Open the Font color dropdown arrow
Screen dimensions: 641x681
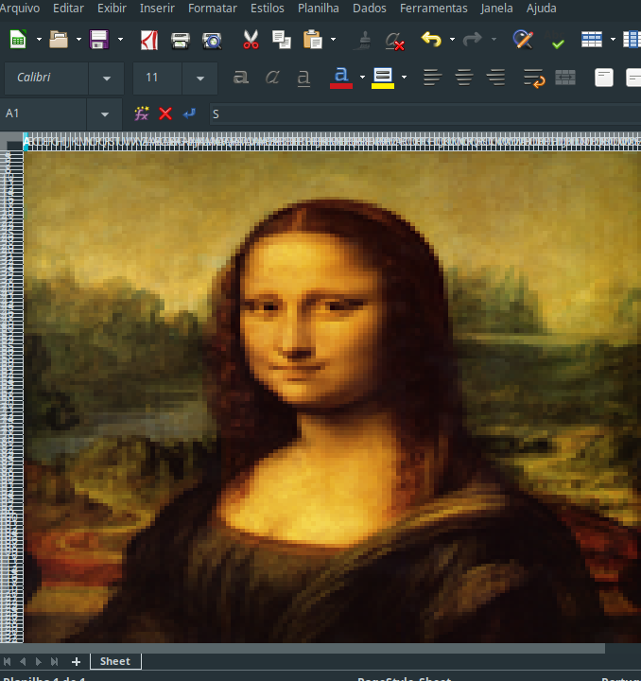point(362,78)
